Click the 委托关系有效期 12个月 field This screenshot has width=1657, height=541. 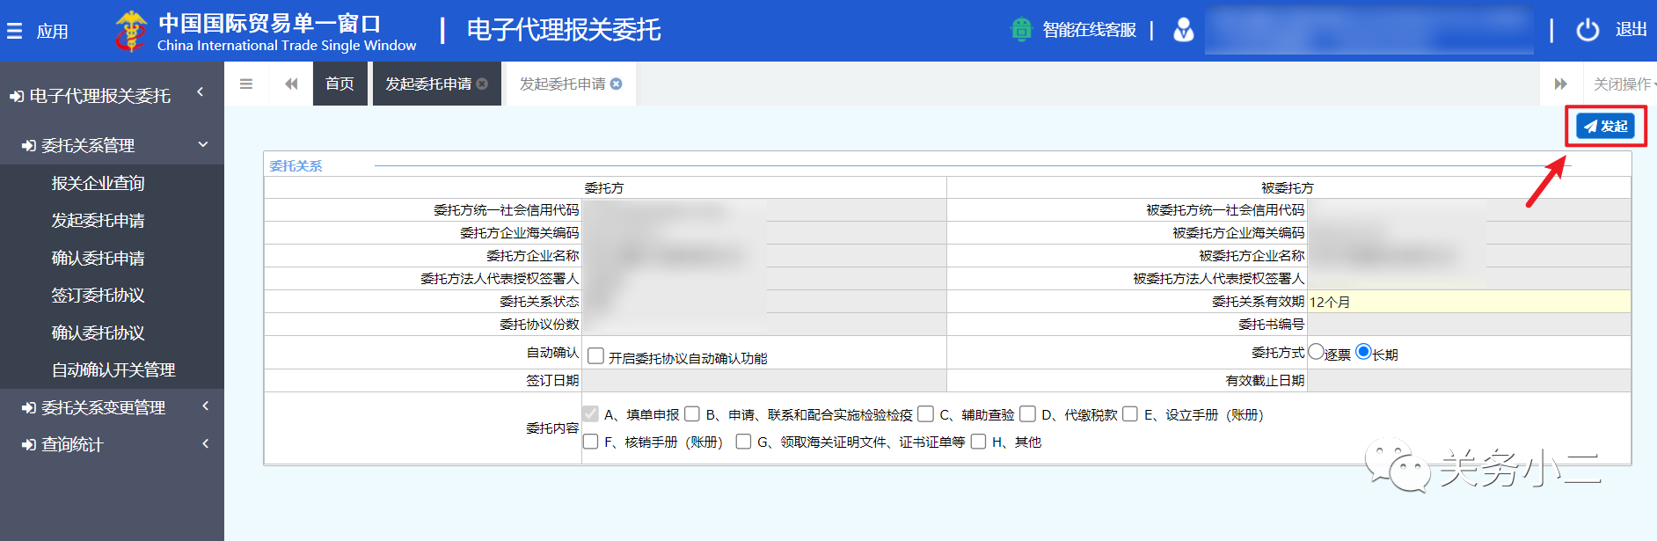pos(1469,302)
